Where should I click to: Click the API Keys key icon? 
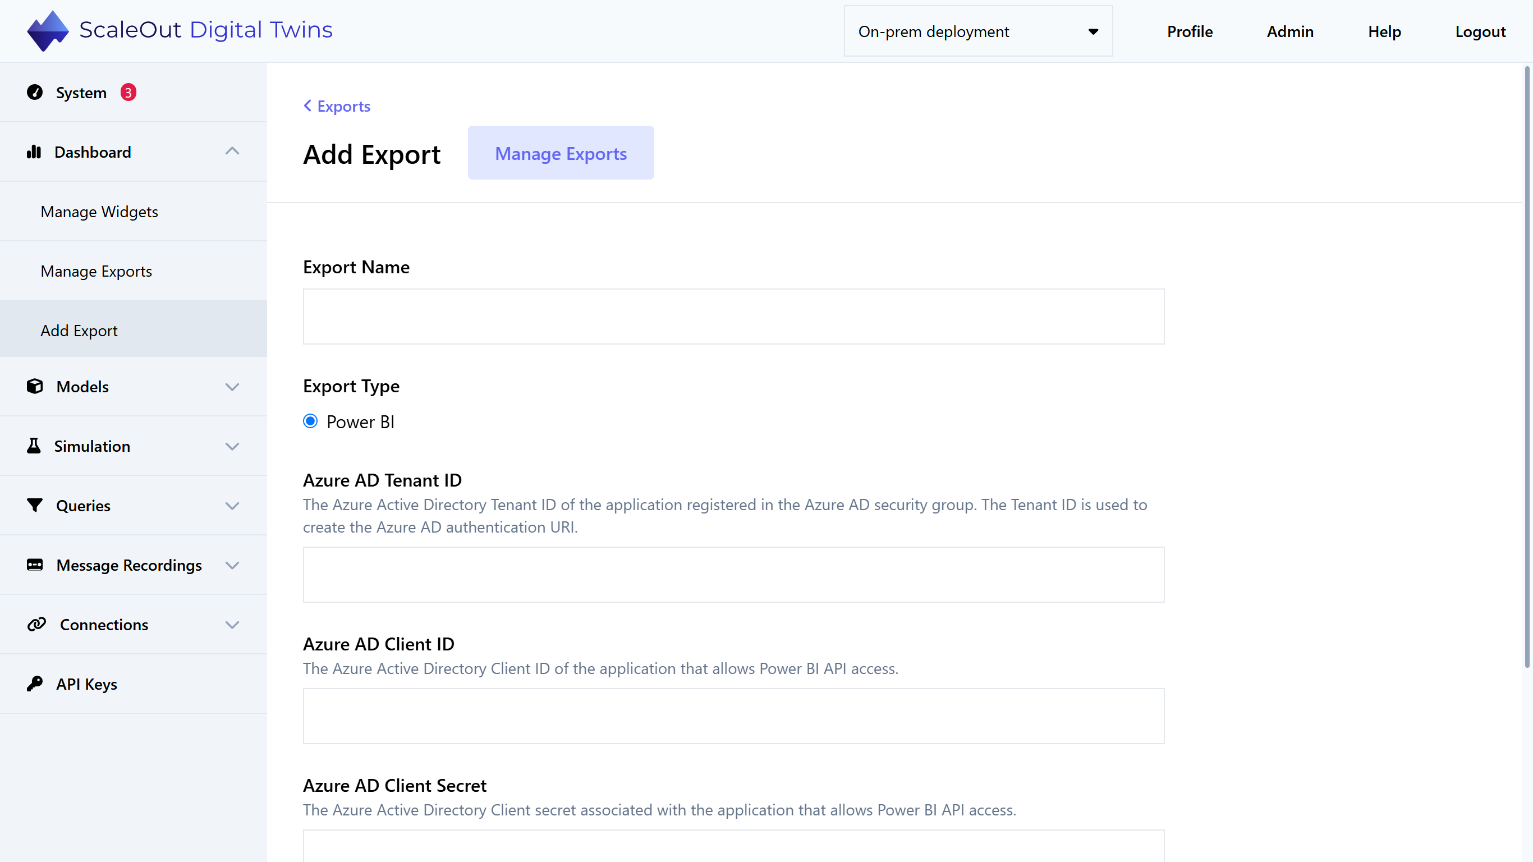tap(35, 684)
